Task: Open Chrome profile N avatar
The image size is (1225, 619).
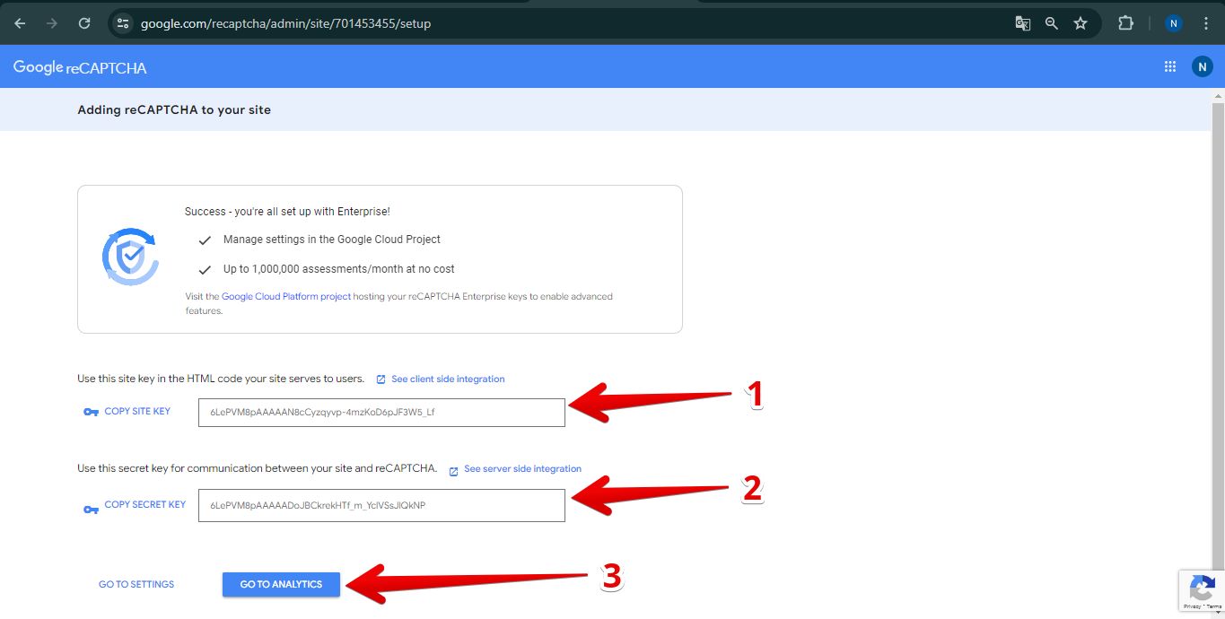Action: pos(1173,23)
